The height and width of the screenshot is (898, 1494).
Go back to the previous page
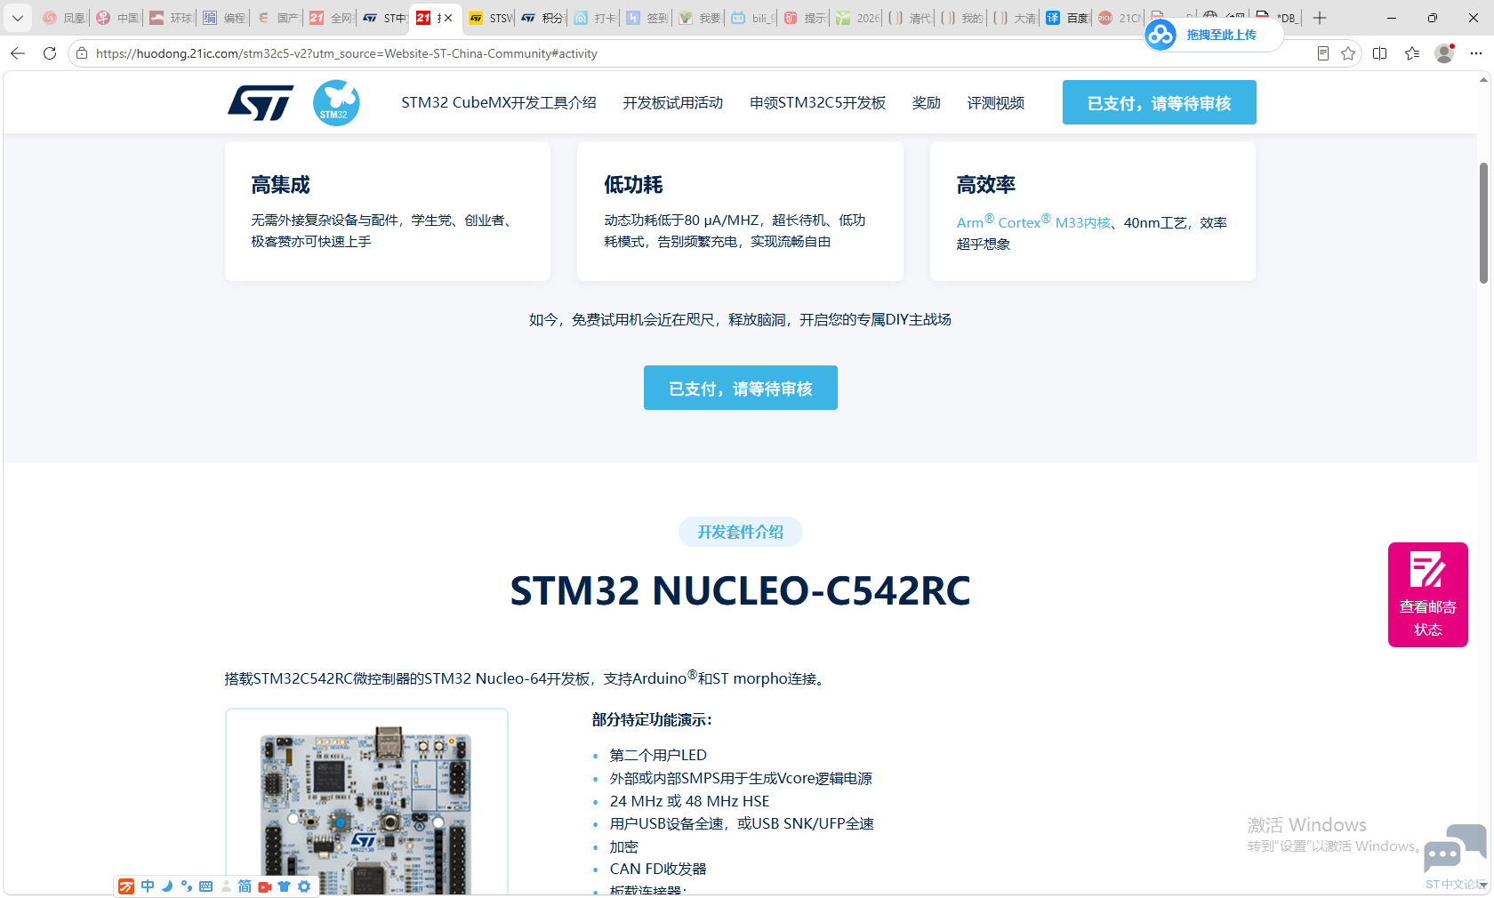(18, 53)
